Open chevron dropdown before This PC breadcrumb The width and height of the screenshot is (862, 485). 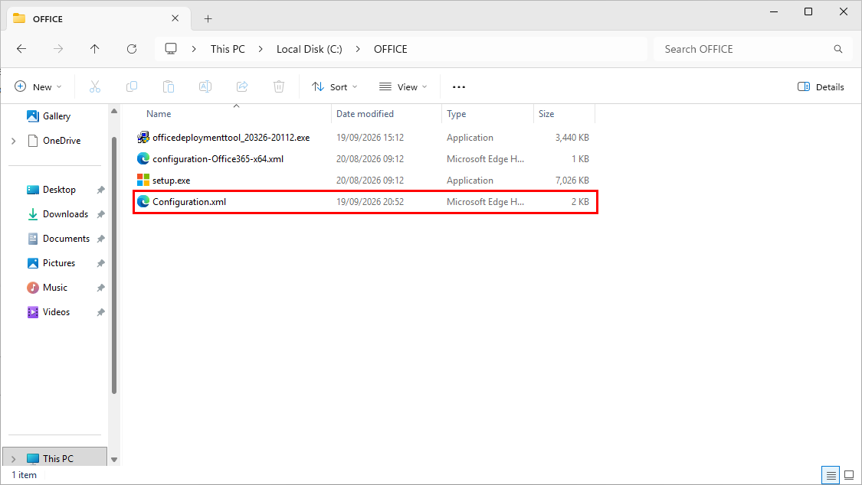tap(194, 49)
